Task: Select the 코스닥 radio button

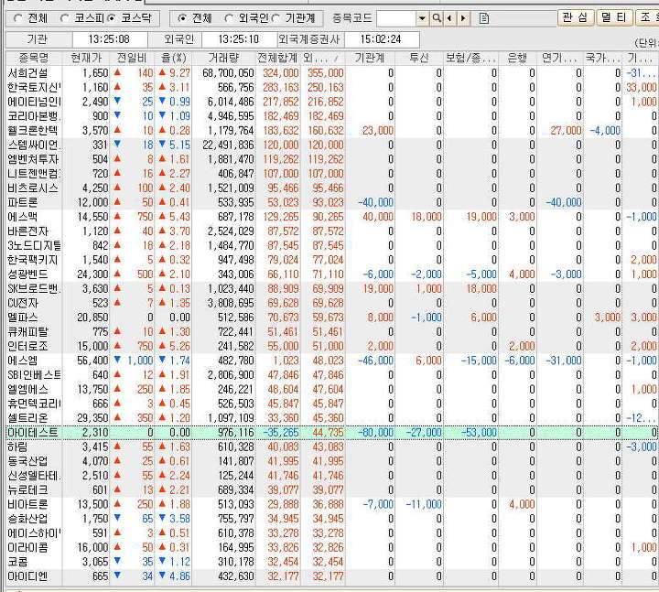Action: pyautogui.click(x=112, y=18)
